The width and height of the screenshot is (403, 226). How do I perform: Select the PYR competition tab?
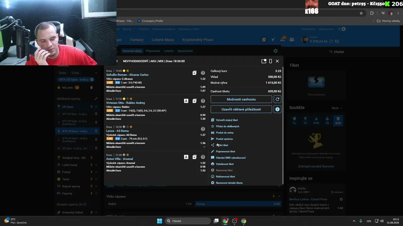tap(316, 121)
